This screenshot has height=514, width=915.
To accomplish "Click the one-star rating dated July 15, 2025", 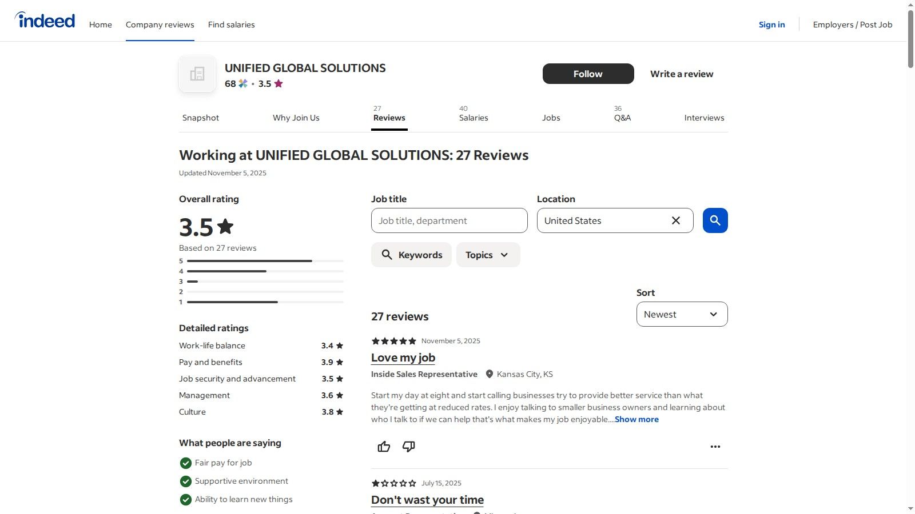I will tap(393, 483).
